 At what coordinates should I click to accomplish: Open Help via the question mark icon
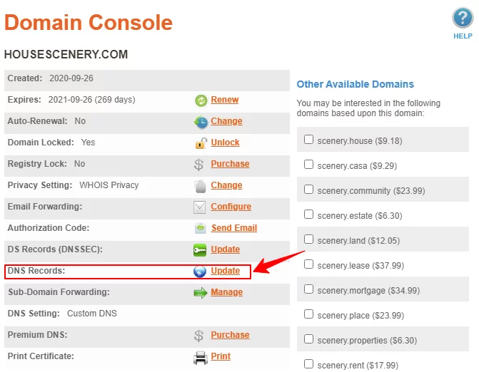tap(463, 19)
